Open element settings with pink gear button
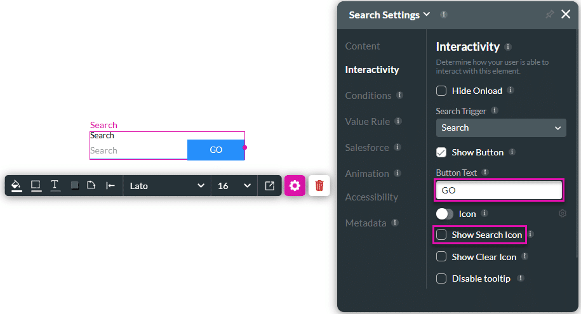The height and width of the screenshot is (314, 581). tap(295, 185)
